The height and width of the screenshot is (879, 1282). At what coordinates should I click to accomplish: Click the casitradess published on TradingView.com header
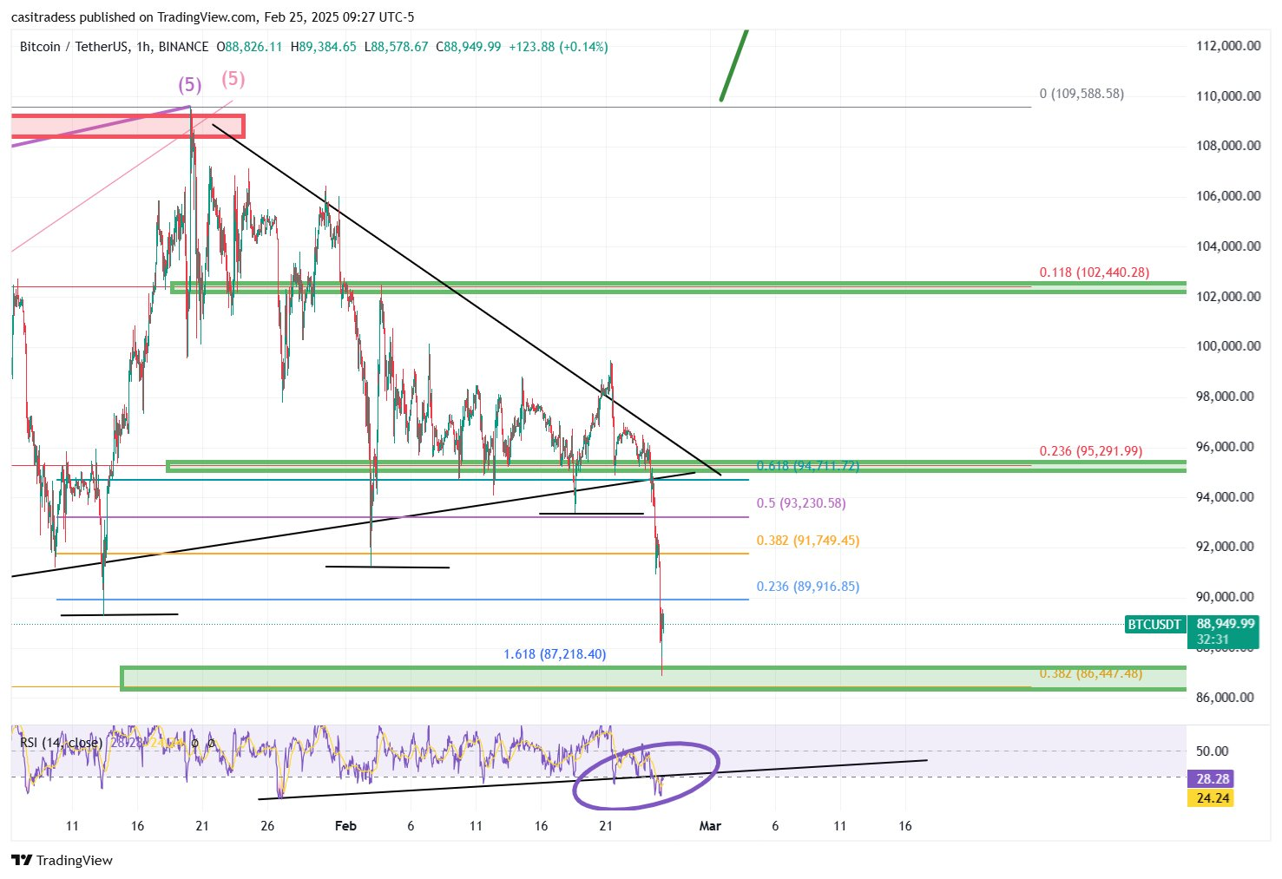pos(213,16)
